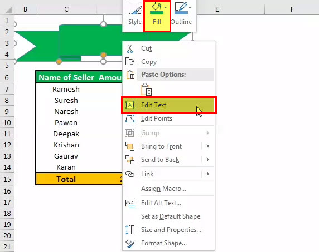Click the Edit Points icon

point(130,118)
